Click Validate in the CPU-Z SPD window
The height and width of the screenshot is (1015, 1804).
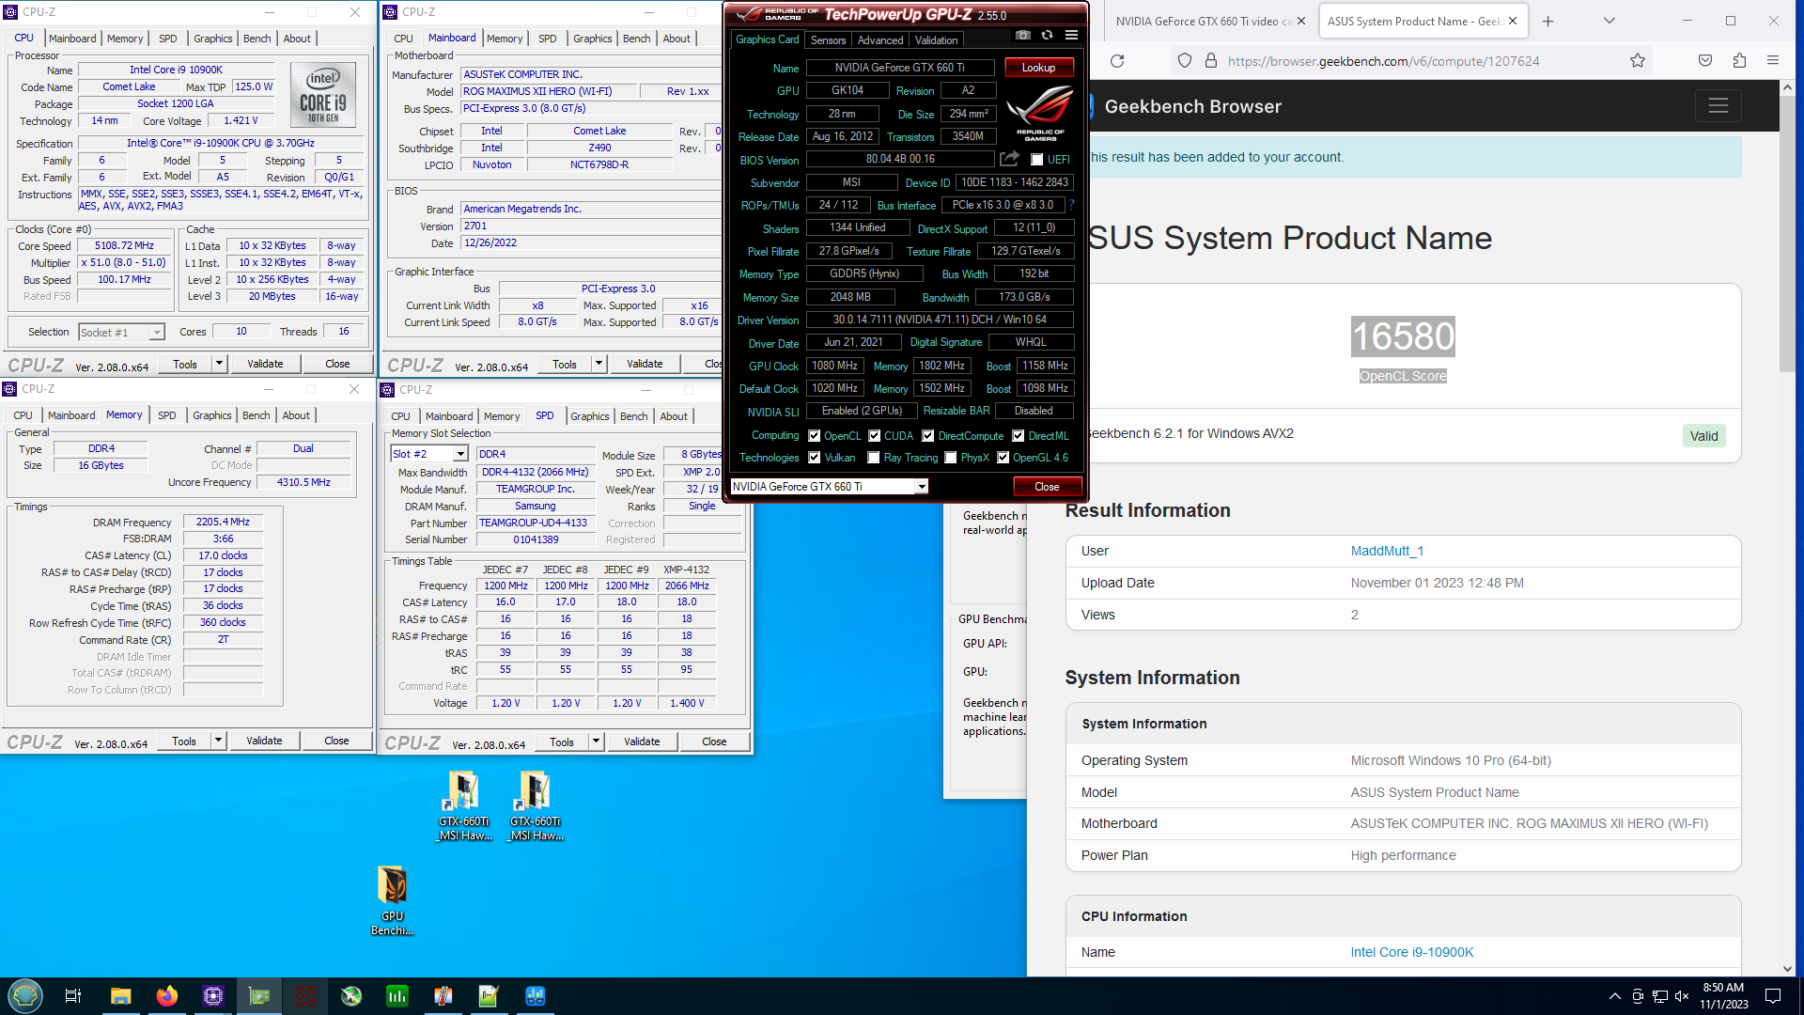[x=642, y=742]
